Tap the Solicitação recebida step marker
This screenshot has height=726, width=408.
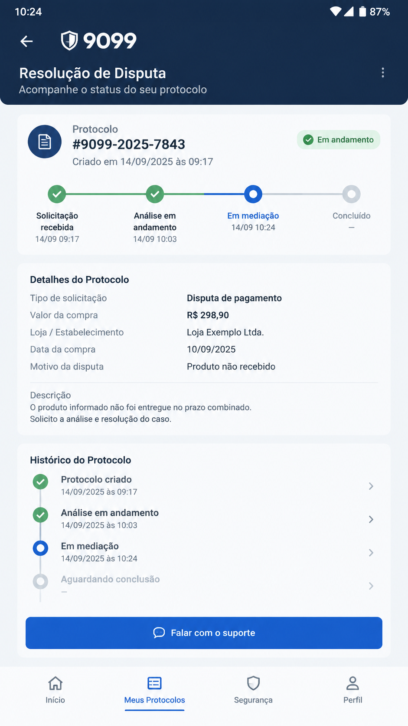coord(57,194)
